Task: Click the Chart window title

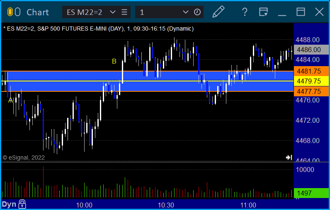Action: pos(38,12)
